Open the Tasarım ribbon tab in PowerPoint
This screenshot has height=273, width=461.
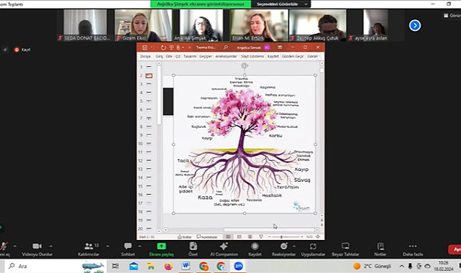(190, 56)
